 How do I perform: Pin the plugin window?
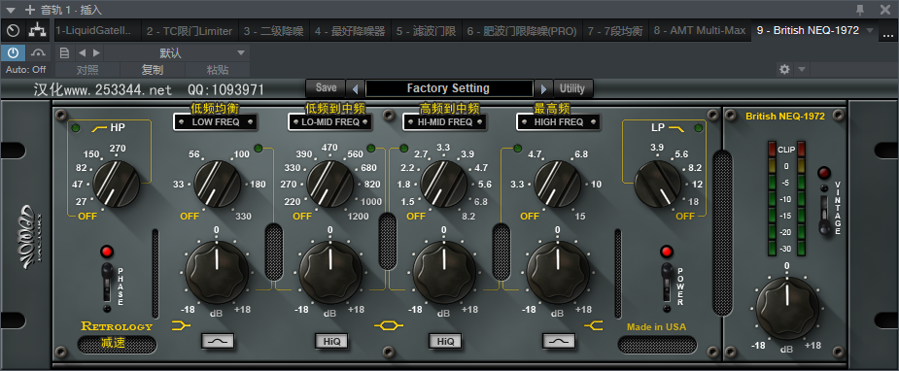coord(860,9)
